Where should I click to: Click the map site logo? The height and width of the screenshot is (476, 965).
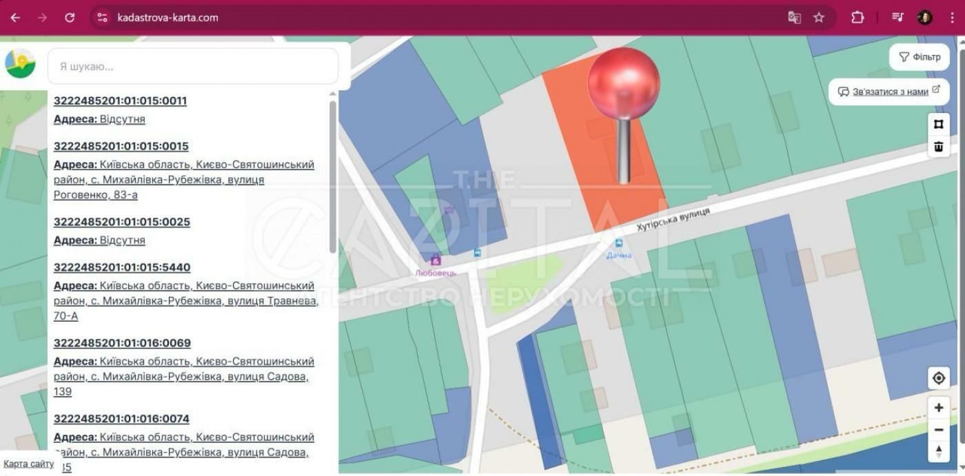click(21, 64)
